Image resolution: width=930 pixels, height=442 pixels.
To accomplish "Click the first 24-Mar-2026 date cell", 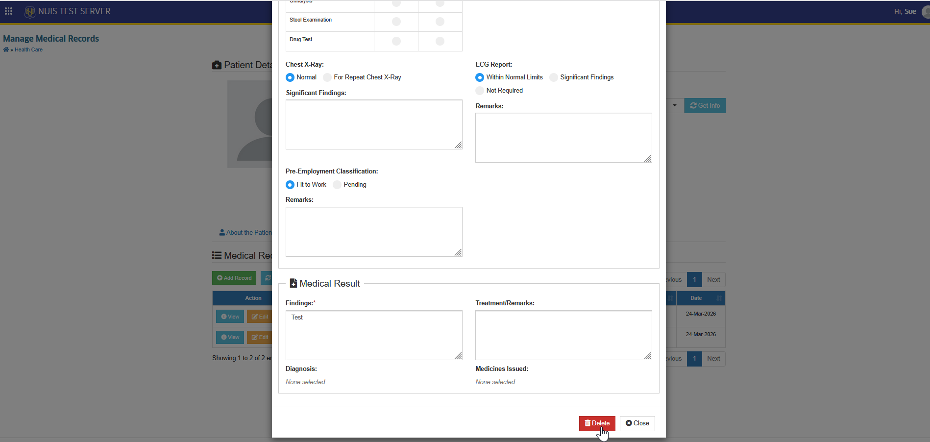I will (701, 314).
